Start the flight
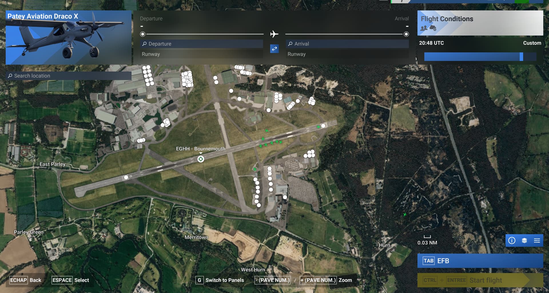 (480, 280)
